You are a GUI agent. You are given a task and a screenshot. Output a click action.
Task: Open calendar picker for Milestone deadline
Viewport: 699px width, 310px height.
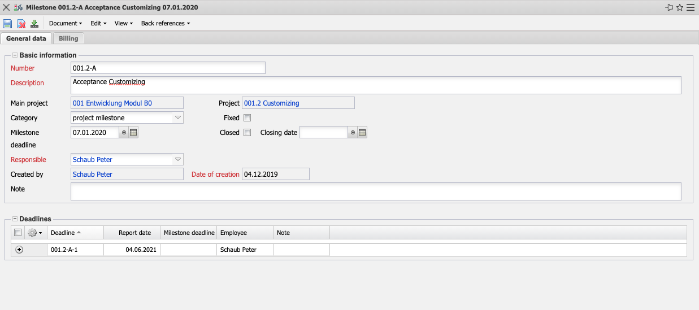[134, 133]
